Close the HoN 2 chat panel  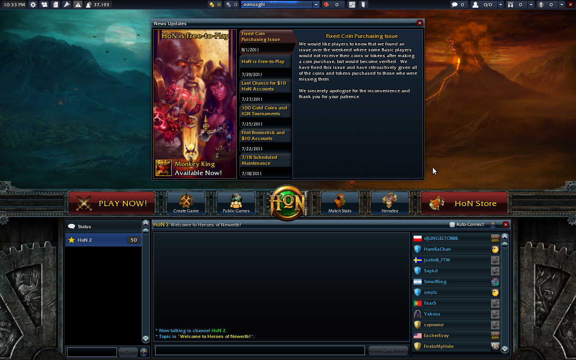click(505, 225)
